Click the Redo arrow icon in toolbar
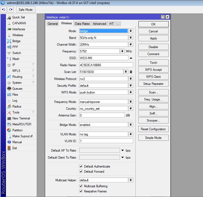The image size is (203, 197). point(11,9)
